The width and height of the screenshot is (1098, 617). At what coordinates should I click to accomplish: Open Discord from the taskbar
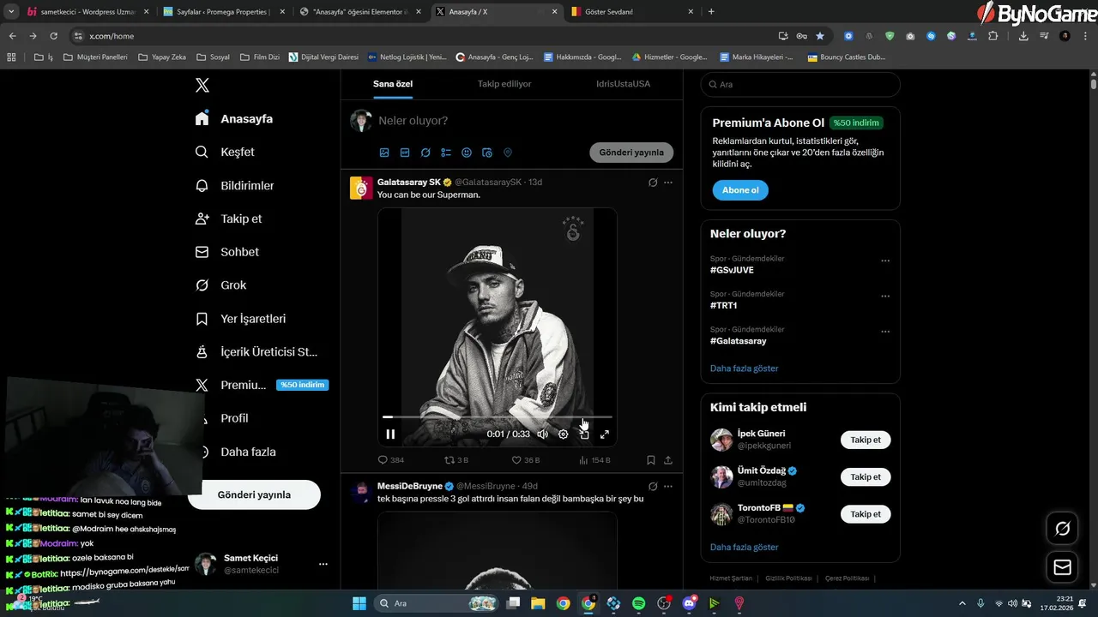point(689,603)
